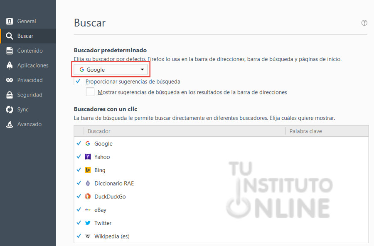This screenshot has width=374, height=246.
Task: Uncheck Proporcionar sugerencias de búsqueda
Action: 78,82
